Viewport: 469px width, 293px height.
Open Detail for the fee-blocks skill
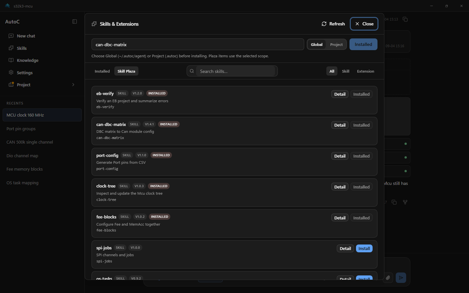pyautogui.click(x=340, y=218)
